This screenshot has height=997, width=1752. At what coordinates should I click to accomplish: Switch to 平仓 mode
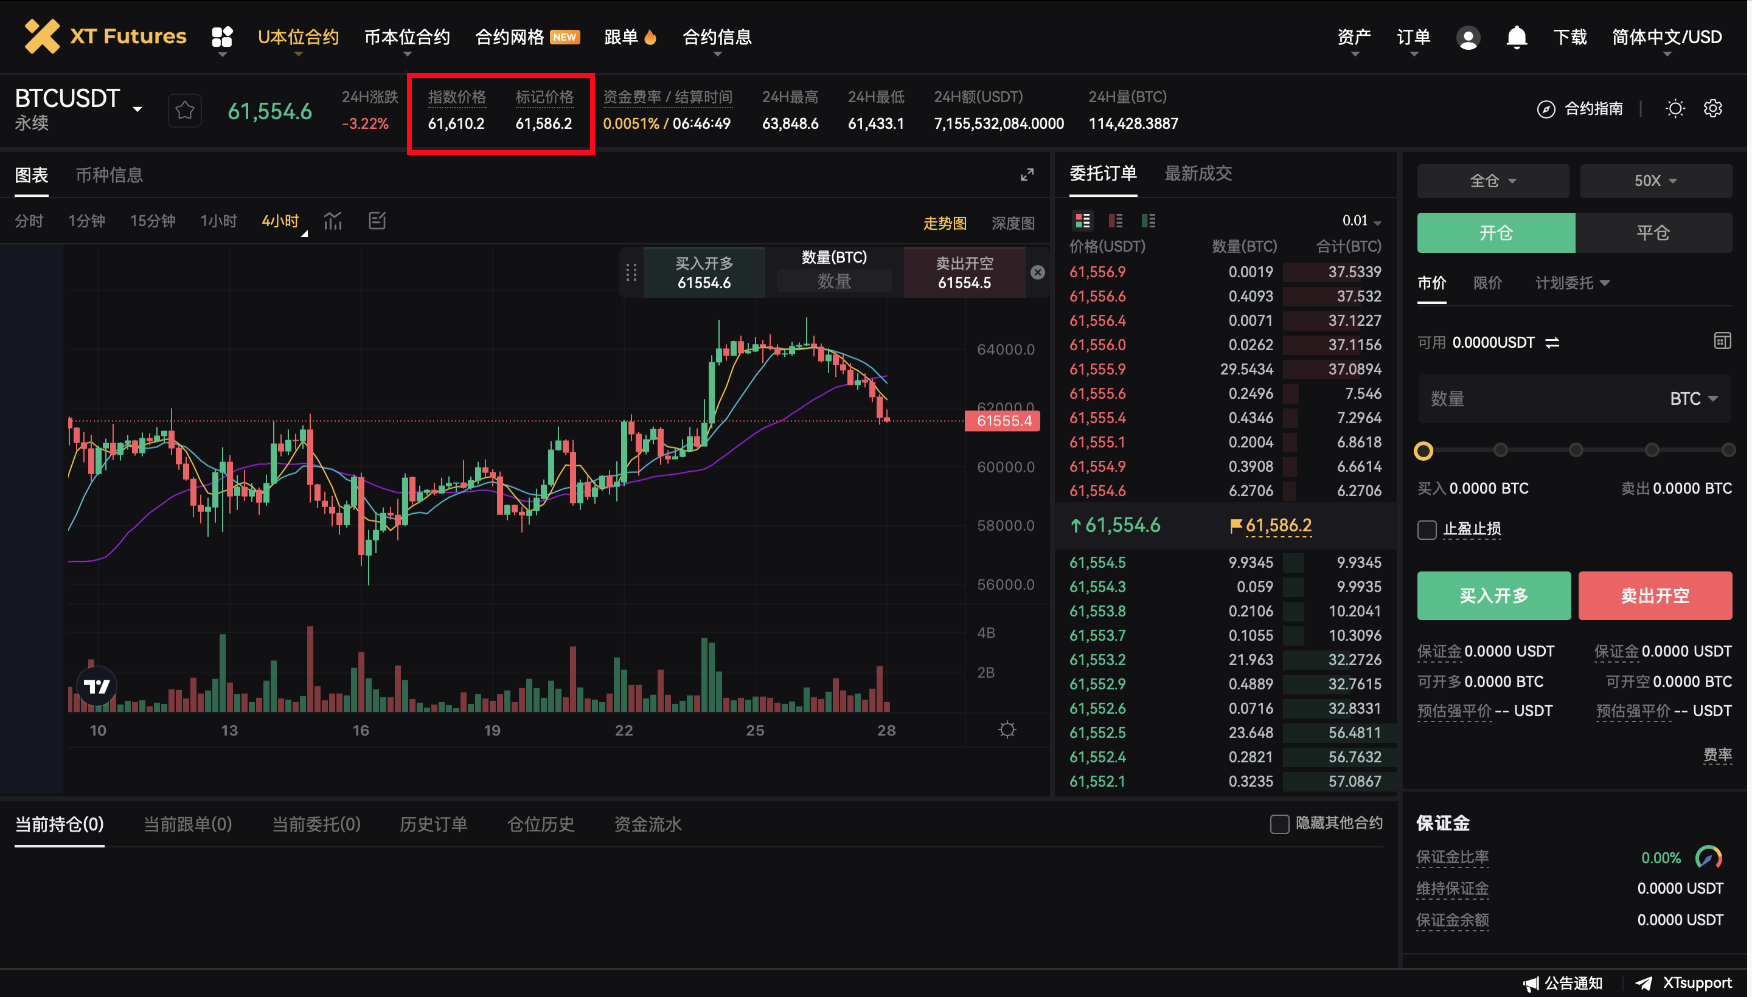coord(1655,233)
